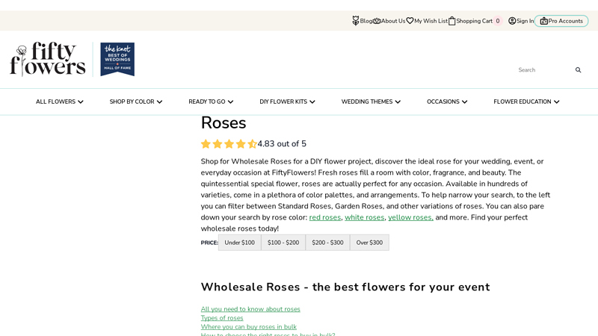The image size is (598, 336).
Task: Open the Shopping Cart link
Action: click(x=475, y=21)
